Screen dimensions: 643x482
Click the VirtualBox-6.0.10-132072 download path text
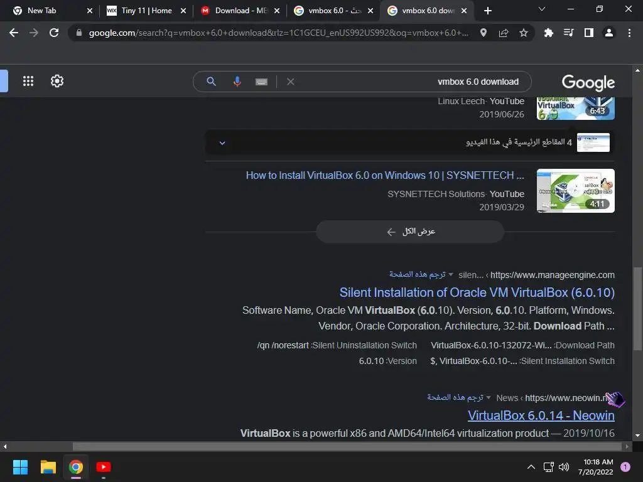(491, 346)
